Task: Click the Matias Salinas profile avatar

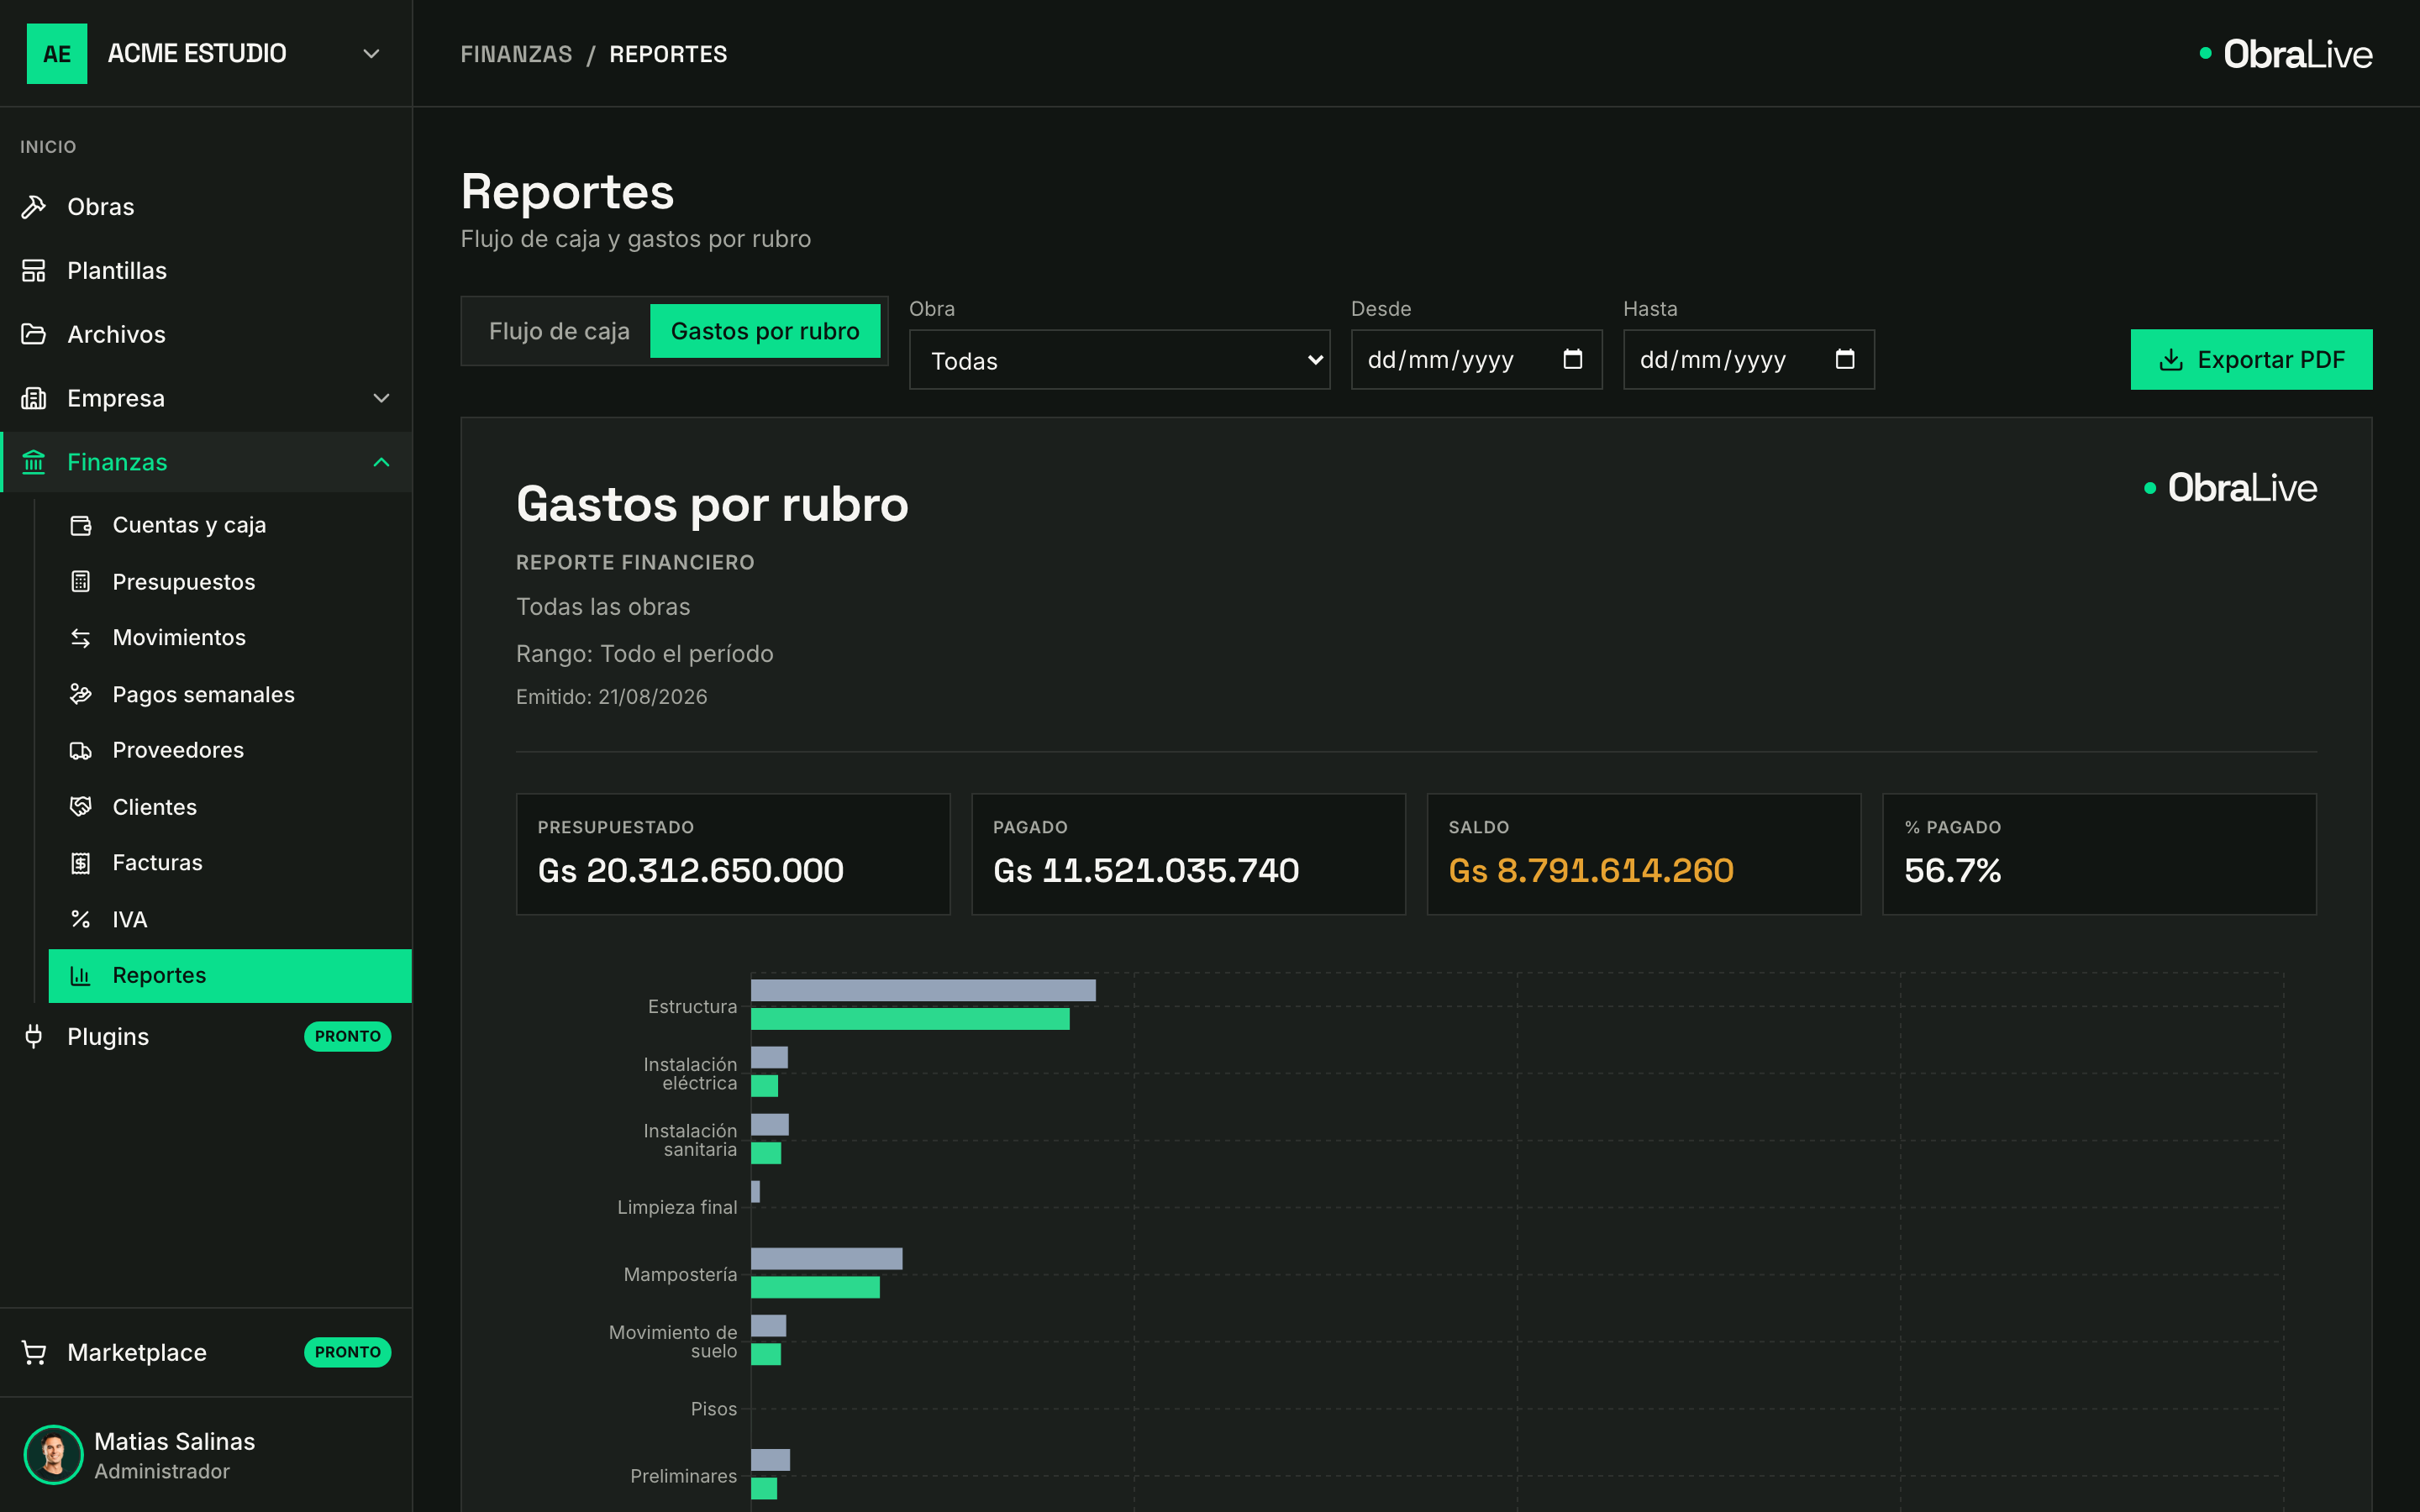Action: pos(53,1455)
